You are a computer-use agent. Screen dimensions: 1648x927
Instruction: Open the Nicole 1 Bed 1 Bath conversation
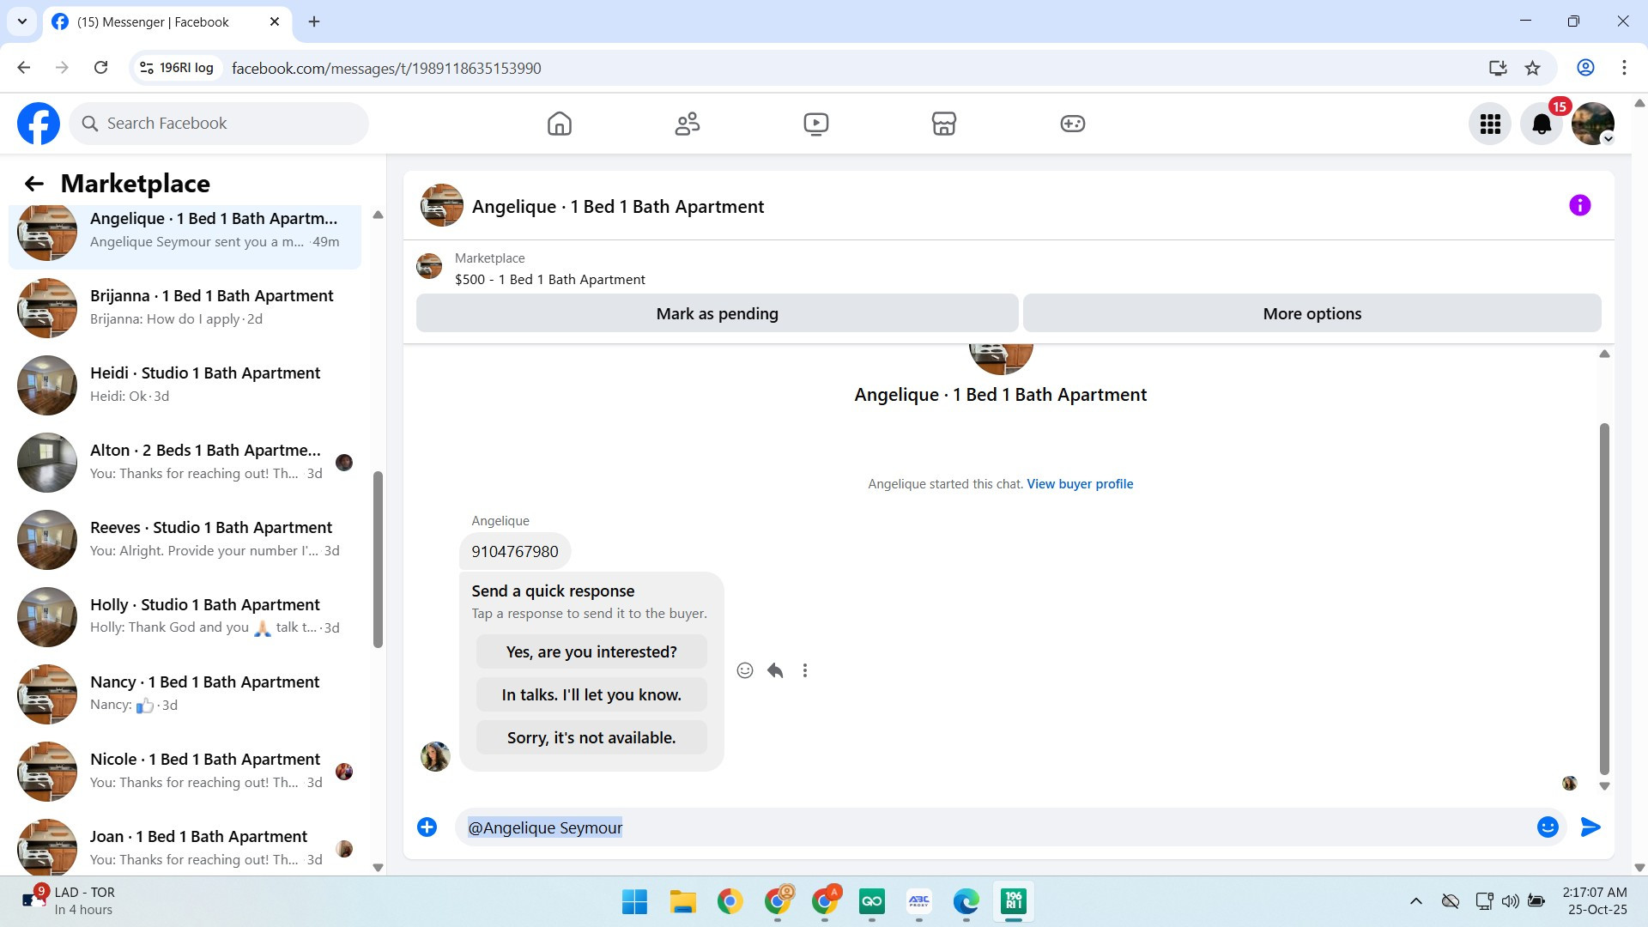coord(185,771)
